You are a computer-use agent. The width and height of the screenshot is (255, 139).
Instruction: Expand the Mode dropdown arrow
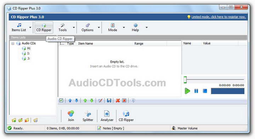tap(124, 28)
